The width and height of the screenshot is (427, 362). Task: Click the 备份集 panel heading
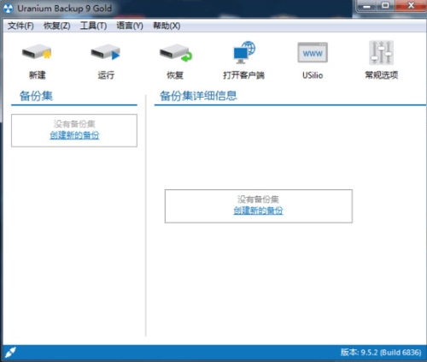click(x=36, y=96)
